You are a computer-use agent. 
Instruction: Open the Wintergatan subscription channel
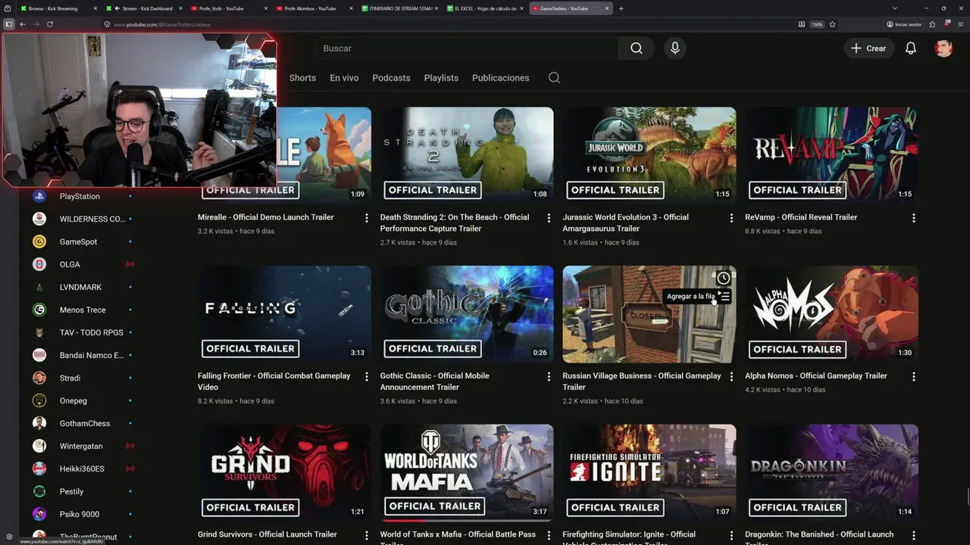coord(81,446)
